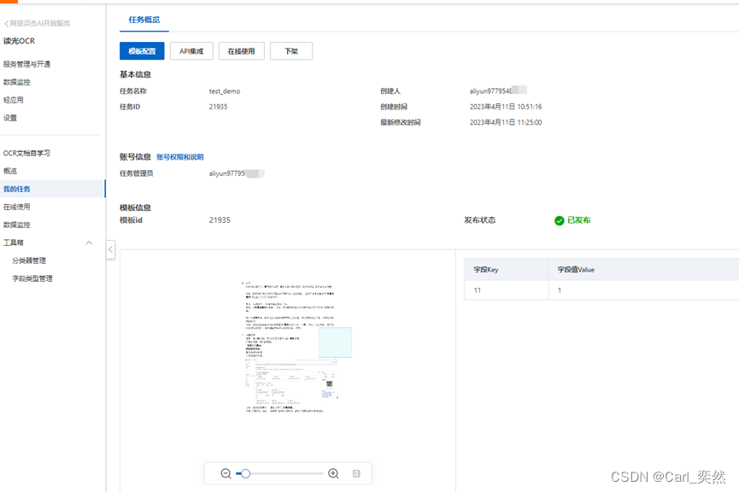This screenshot has height=492, width=739.
Task: Collapse the sidebar with the arrow handle
Action: pyautogui.click(x=110, y=249)
